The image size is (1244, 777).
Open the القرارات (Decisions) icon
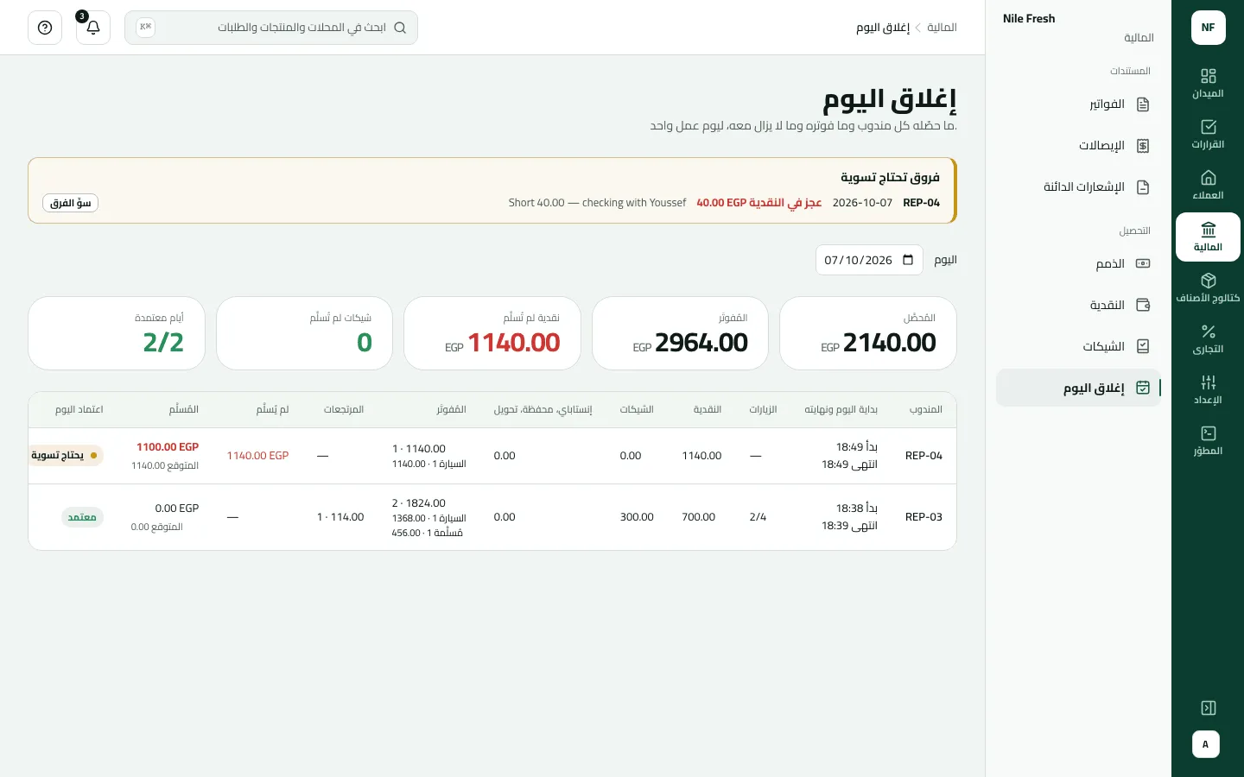coord(1208,134)
